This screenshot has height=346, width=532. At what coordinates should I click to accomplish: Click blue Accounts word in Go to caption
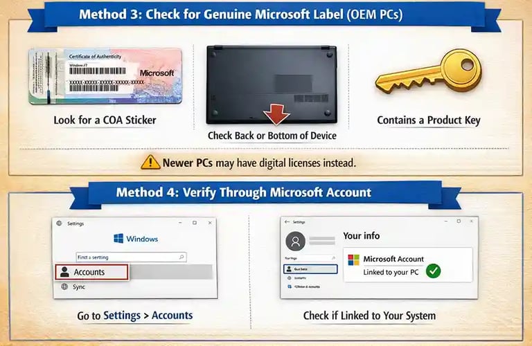(172, 316)
